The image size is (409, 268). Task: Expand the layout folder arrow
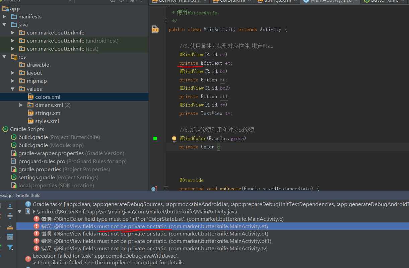(x=12, y=73)
